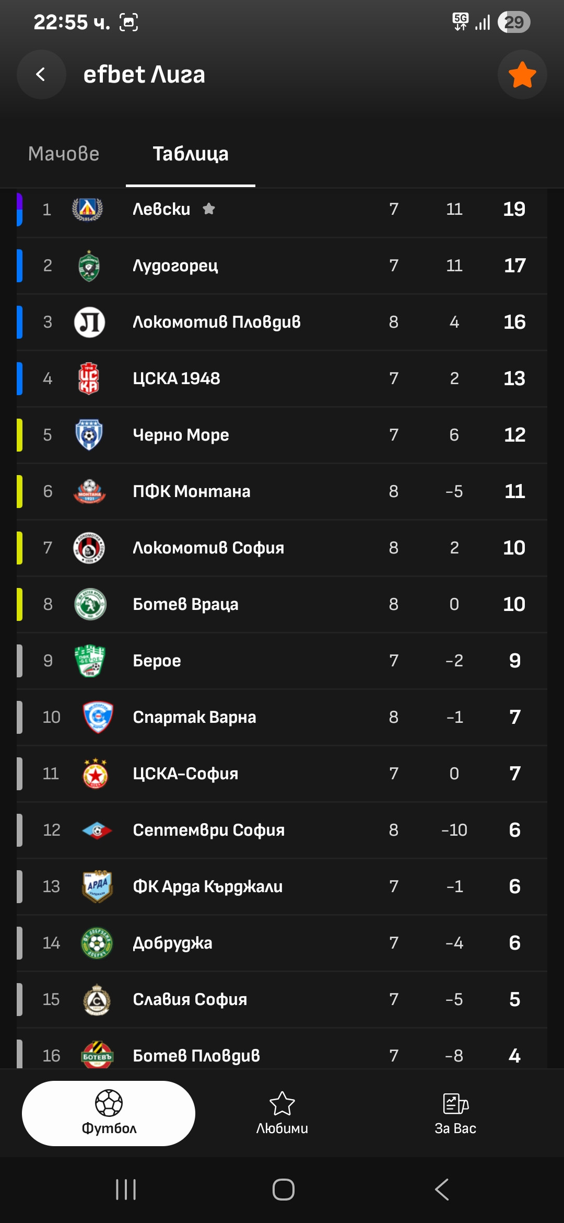
Task: Click the Спартак Варна shield logo
Action: (98, 717)
